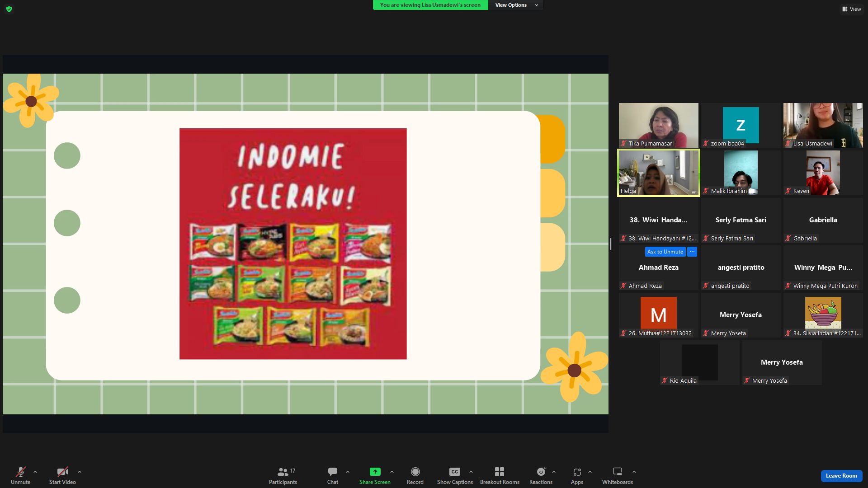Screen dimensions: 868x488
Task: Select Keven's video tile
Action: coord(823,173)
